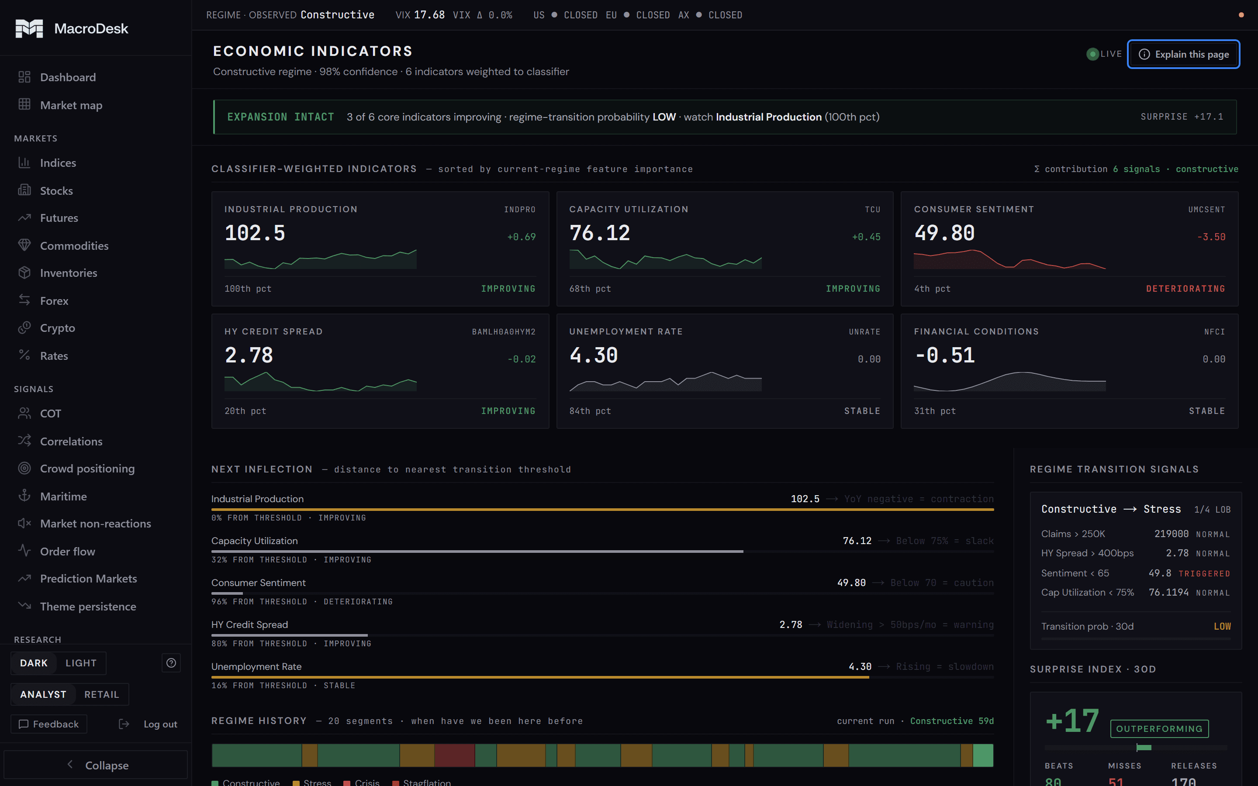Viewport: 1258px width, 786px height.
Task: Click the Constructive → Stress transition header
Action: click(1111, 509)
